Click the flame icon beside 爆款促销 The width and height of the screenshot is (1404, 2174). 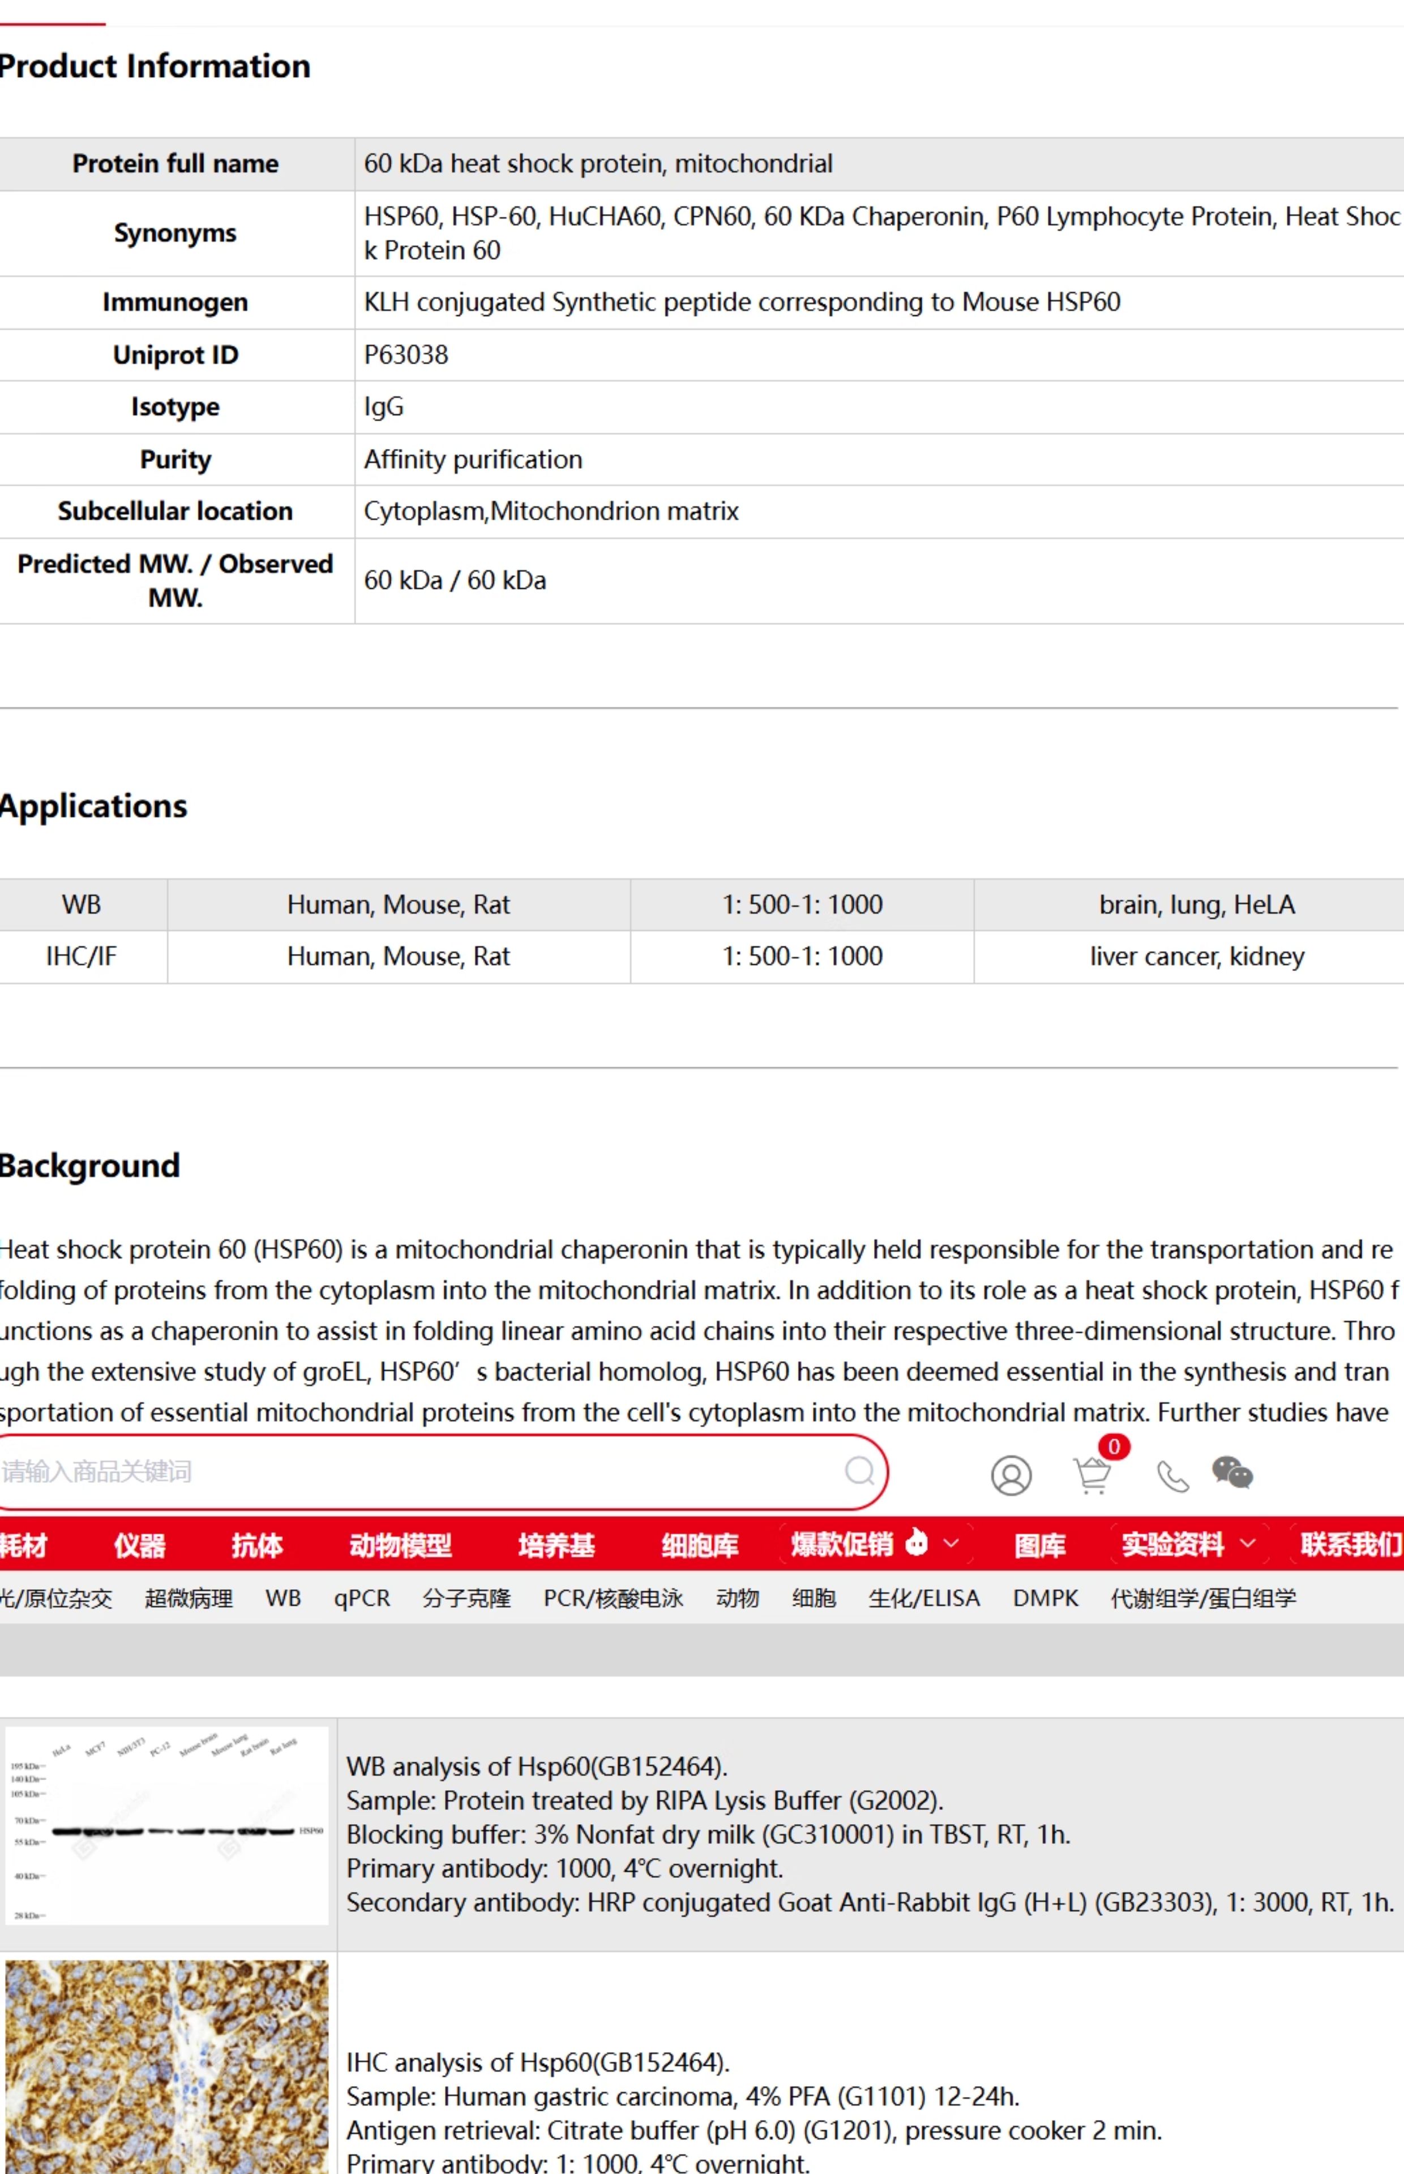click(x=916, y=1542)
